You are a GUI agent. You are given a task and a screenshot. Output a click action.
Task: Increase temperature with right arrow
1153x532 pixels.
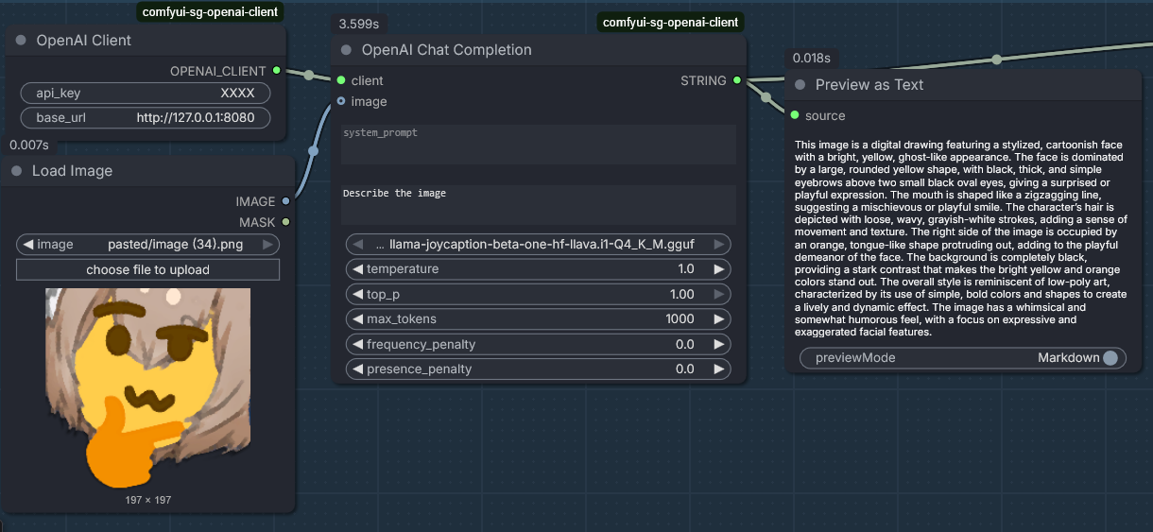tap(718, 269)
